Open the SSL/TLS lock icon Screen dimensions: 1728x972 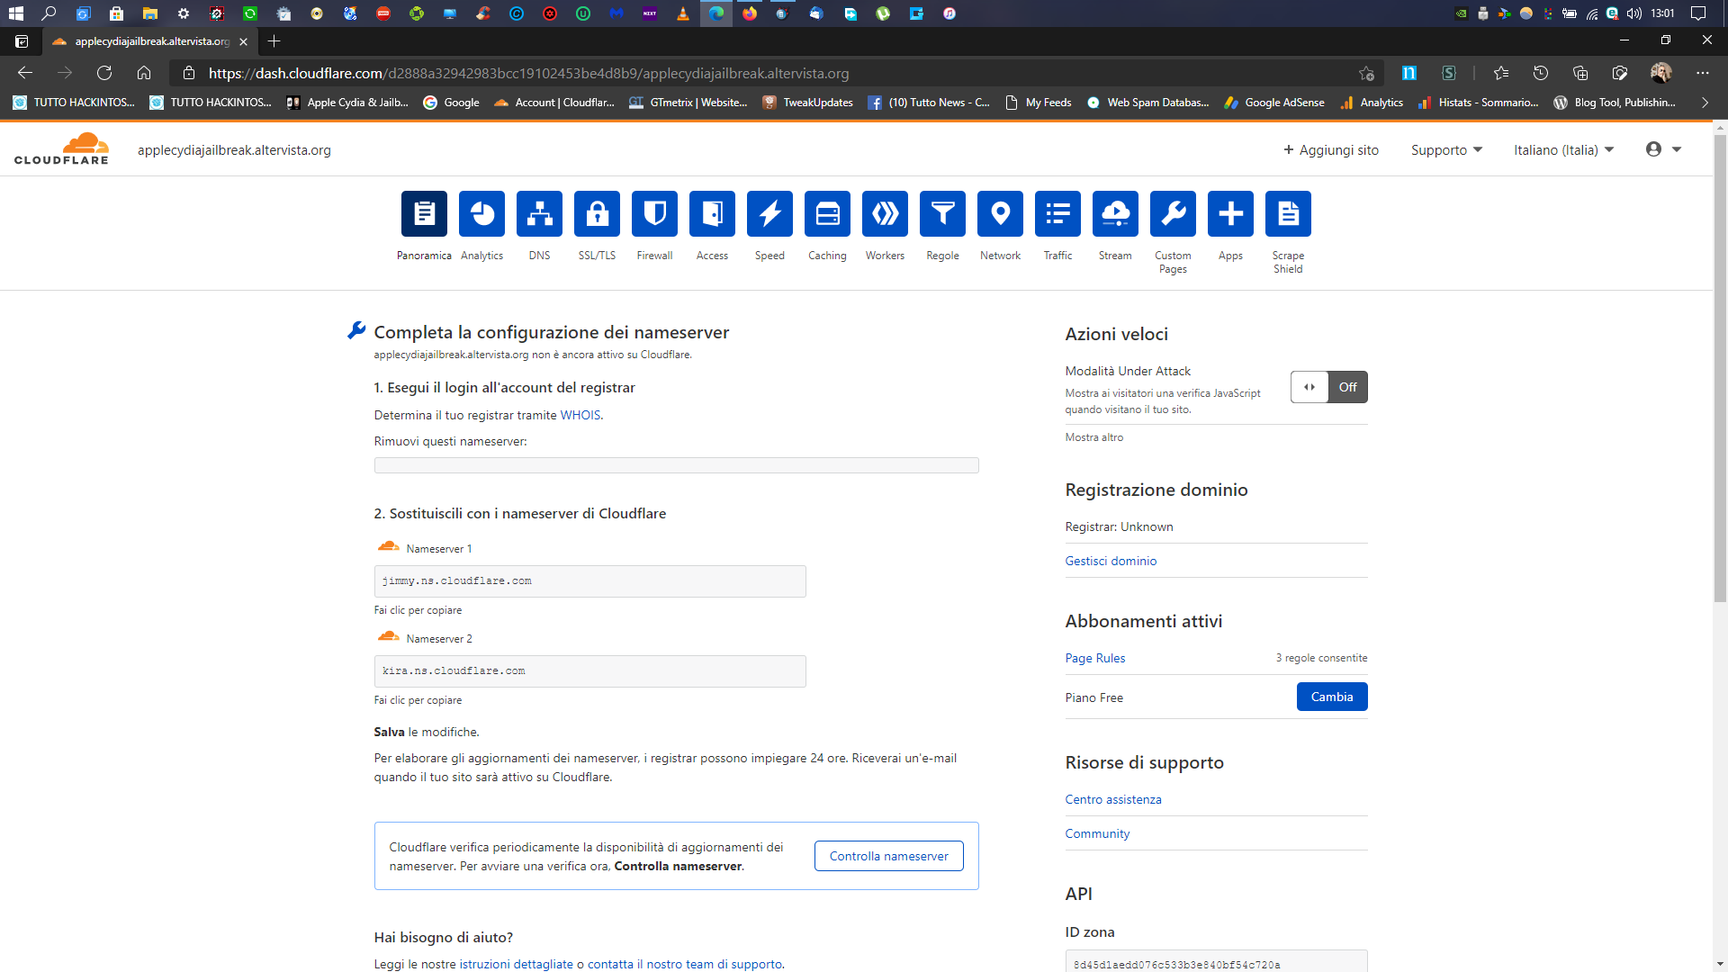coord(597,214)
